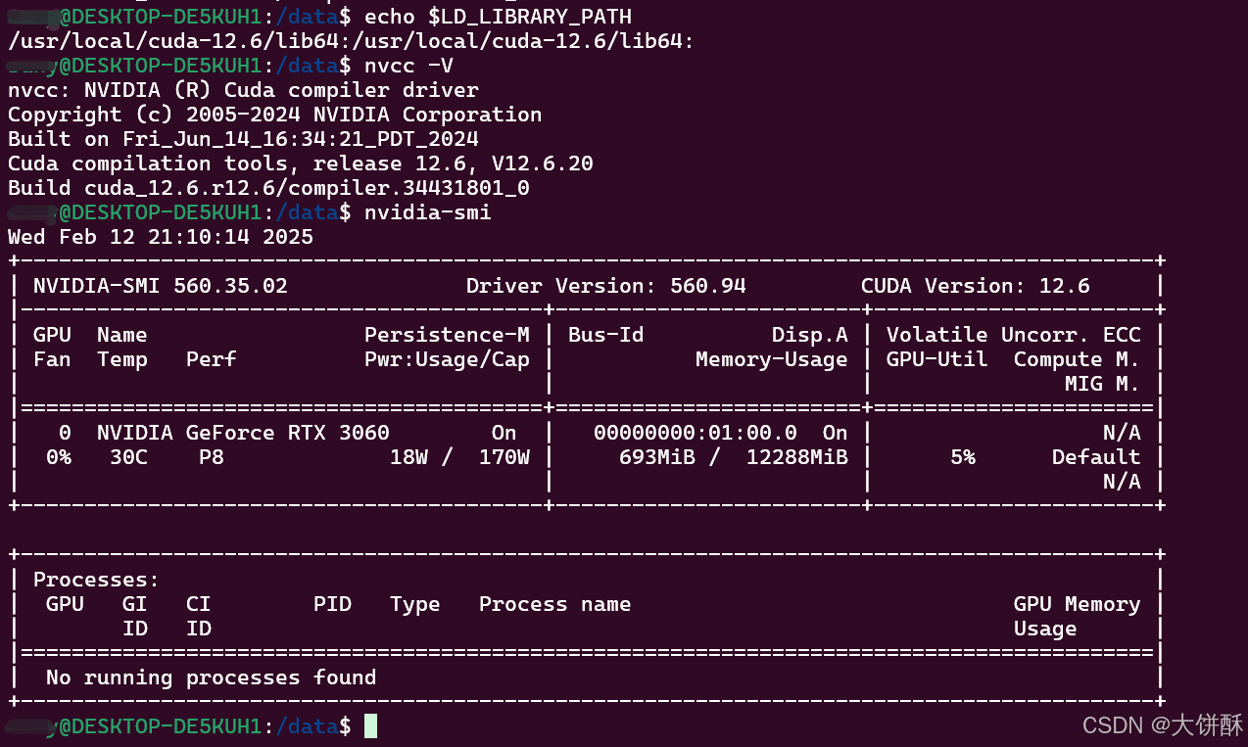Click the 'GPU-Util' column header

click(x=937, y=359)
